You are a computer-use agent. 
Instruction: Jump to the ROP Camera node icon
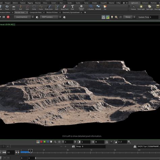(64, 17)
